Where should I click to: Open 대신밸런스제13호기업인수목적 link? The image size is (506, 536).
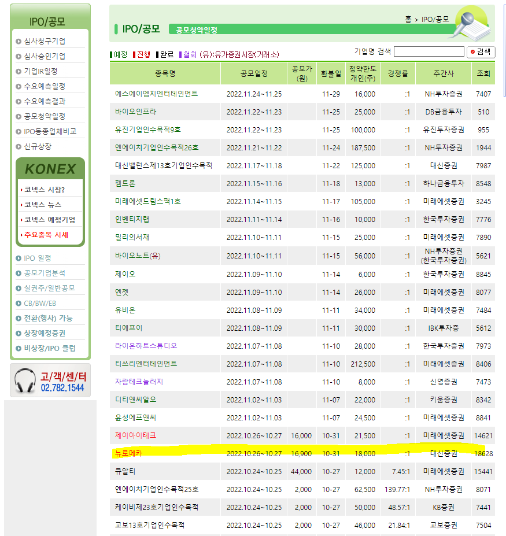click(164, 166)
